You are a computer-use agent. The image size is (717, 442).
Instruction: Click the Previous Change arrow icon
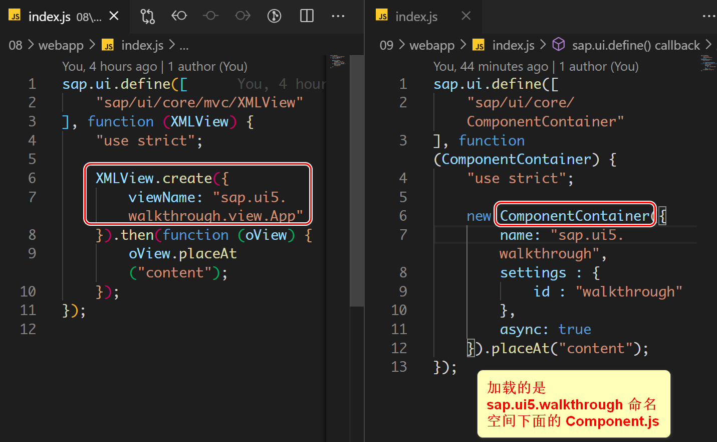coord(179,16)
